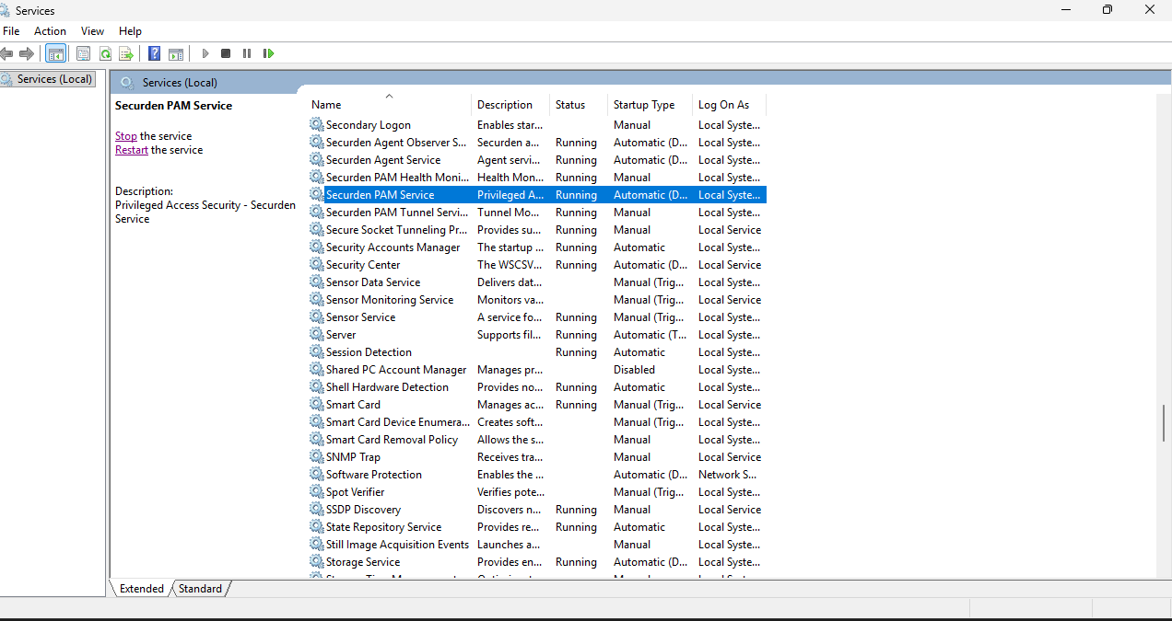The image size is (1172, 621).
Task: Click the Pause Service toolbar icon
Action: tap(247, 53)
